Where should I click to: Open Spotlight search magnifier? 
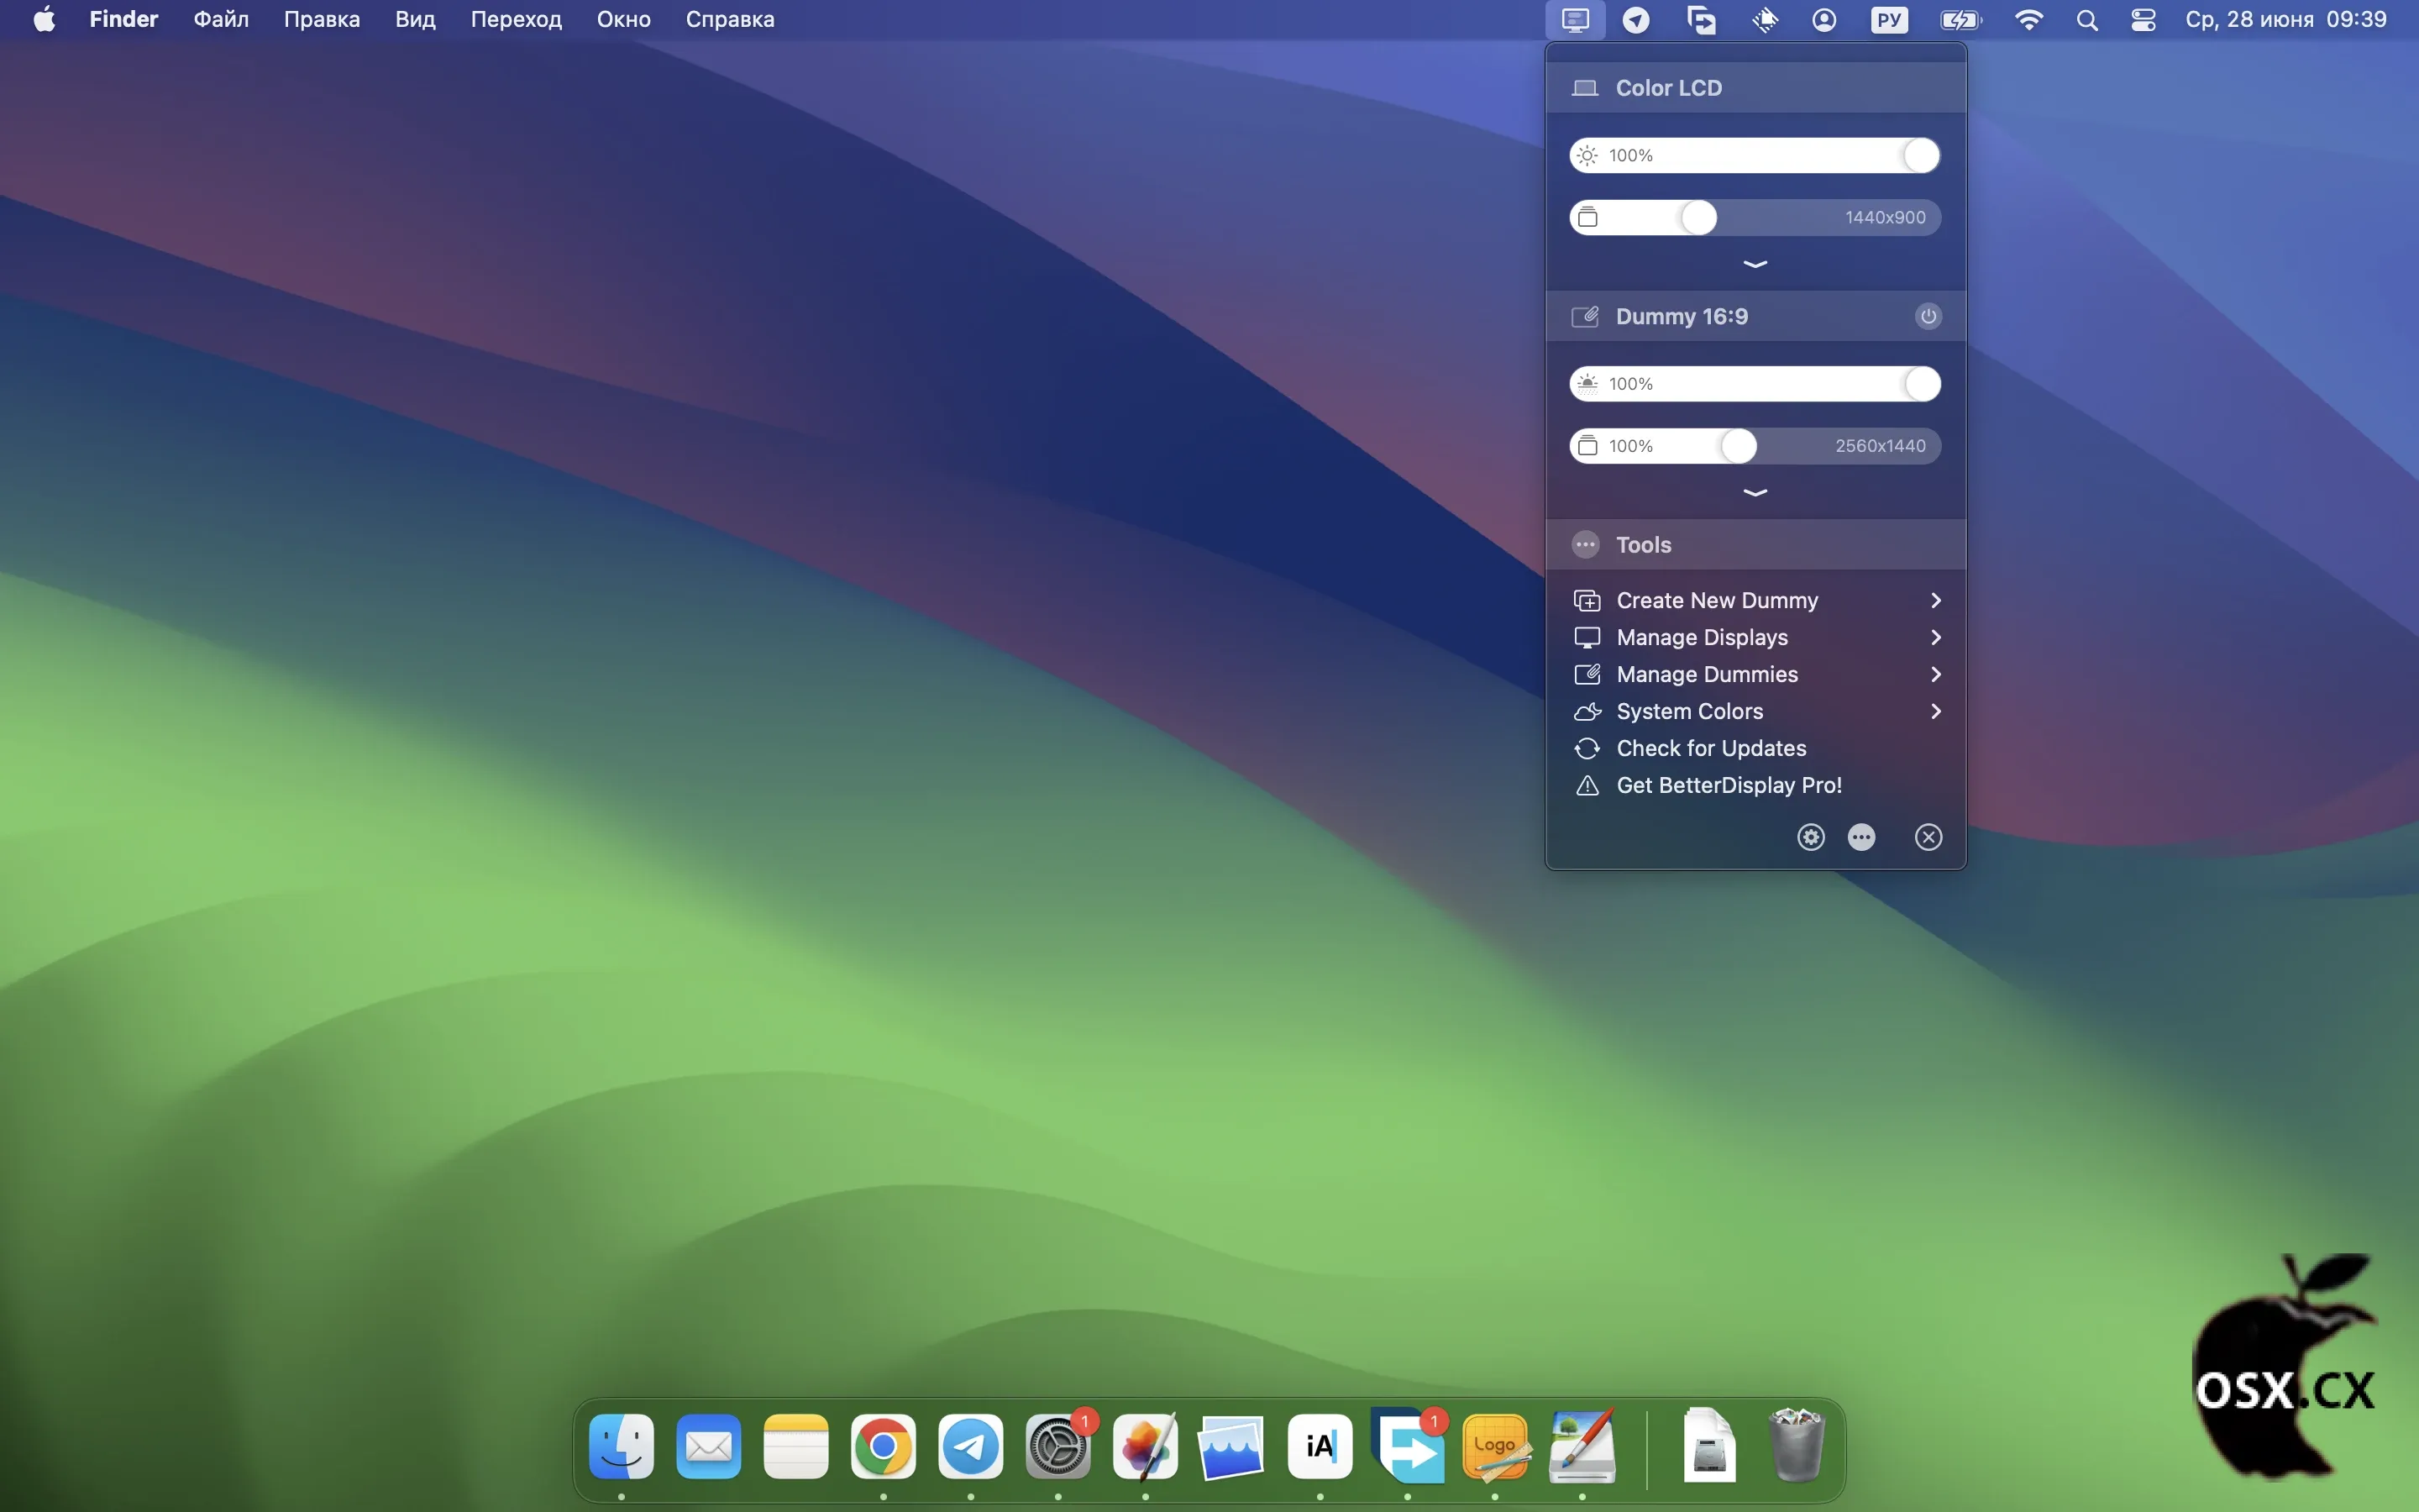2087,20
